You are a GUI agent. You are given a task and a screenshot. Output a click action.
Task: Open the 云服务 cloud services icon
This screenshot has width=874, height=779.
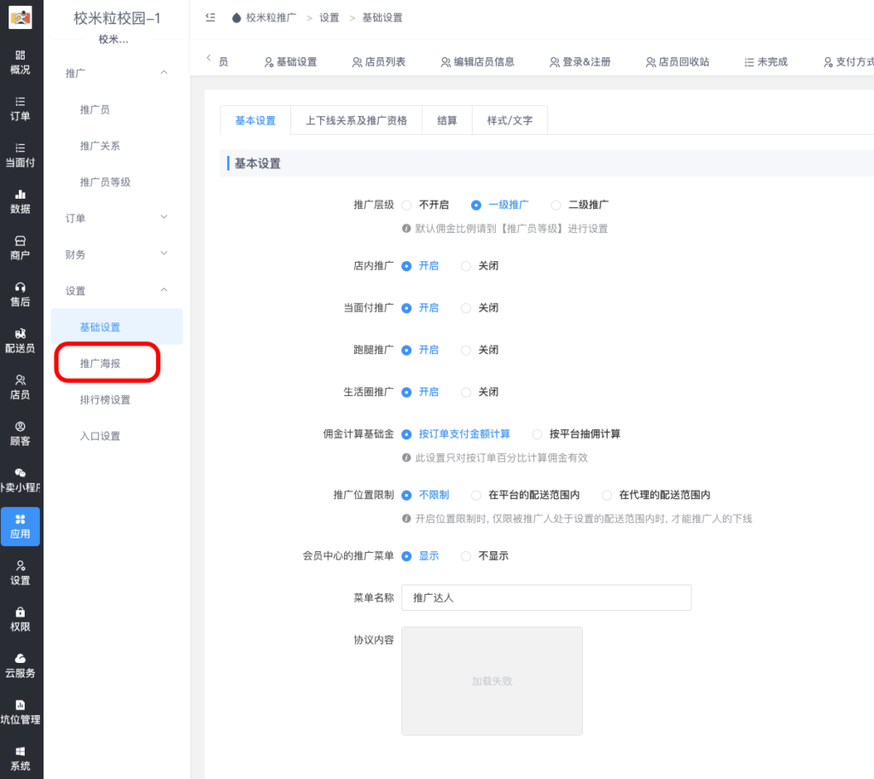(x=20, y=665)
